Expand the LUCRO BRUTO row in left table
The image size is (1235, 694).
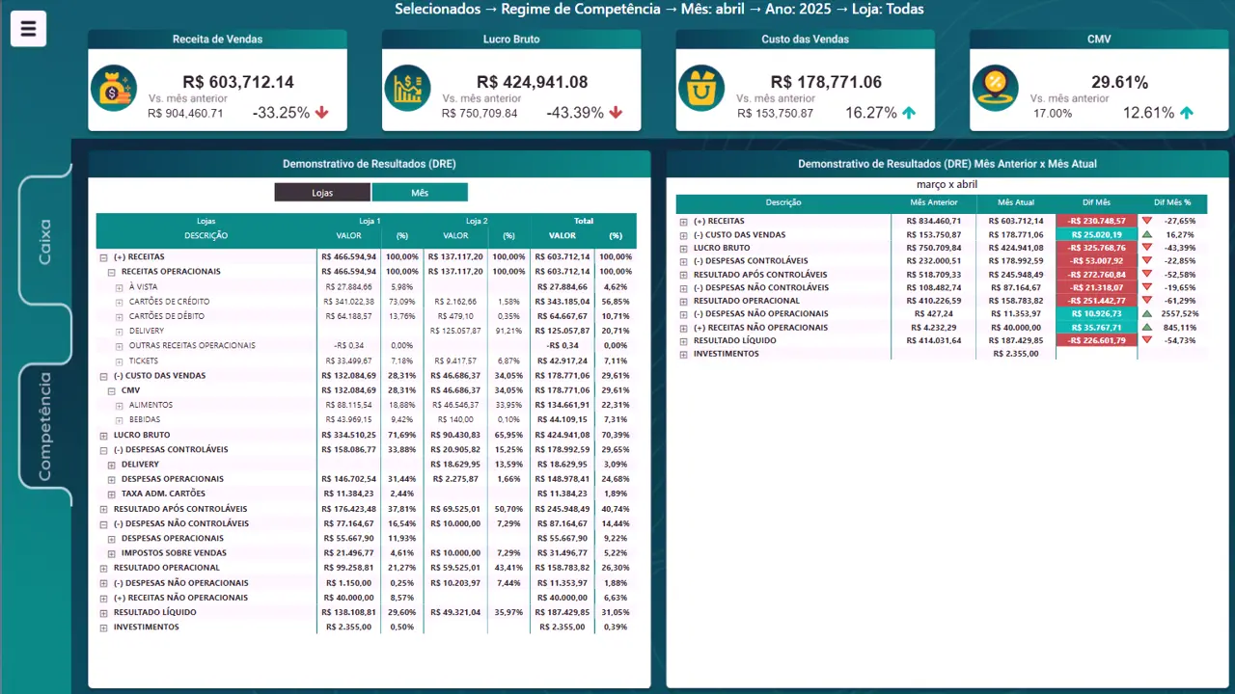[x=104, y=436]
